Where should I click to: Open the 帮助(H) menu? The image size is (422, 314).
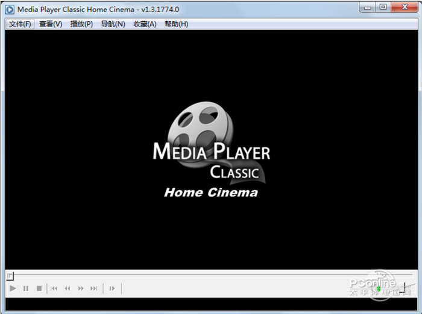[176, 24]
